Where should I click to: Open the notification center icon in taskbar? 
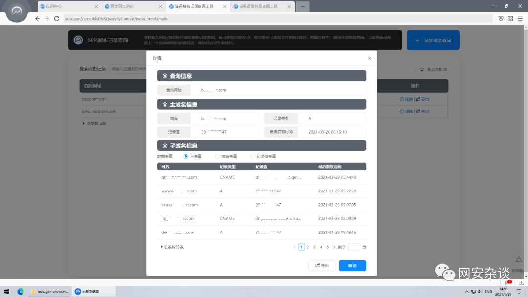(x=519, y=291)
